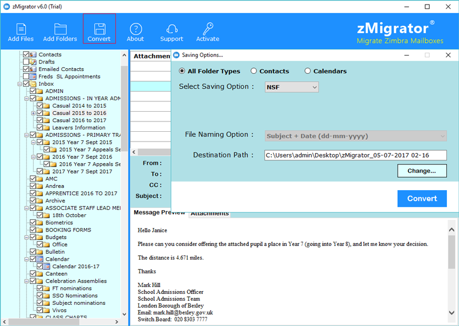
Task: Select the Subject nominations folder
Action: (x=79, y=303)
